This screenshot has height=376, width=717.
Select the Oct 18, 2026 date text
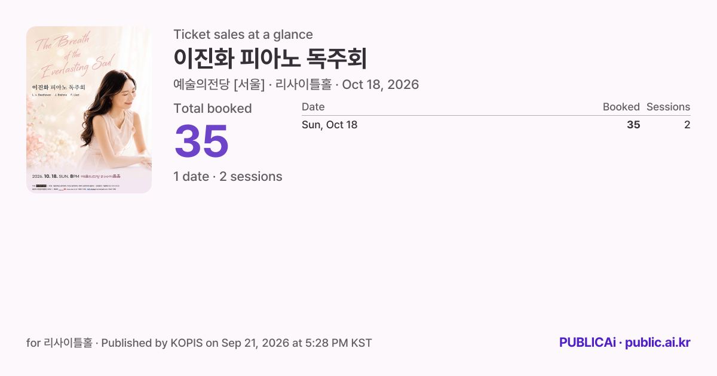click(x=381, y=85)
